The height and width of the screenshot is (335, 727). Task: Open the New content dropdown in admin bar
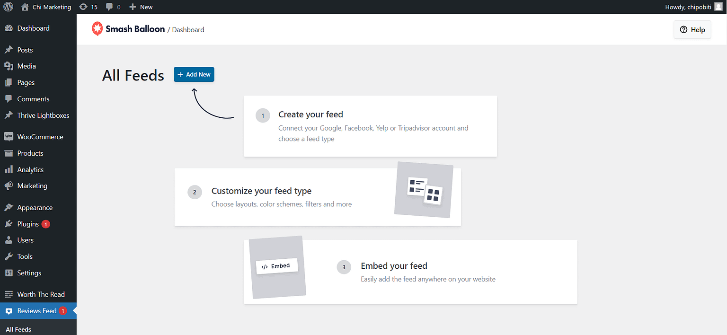tap(141, 7)
